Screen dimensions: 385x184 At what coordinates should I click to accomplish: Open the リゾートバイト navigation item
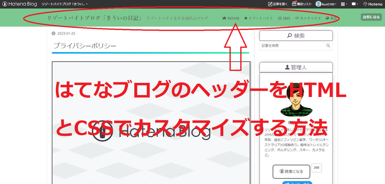(x=258, y=18)
